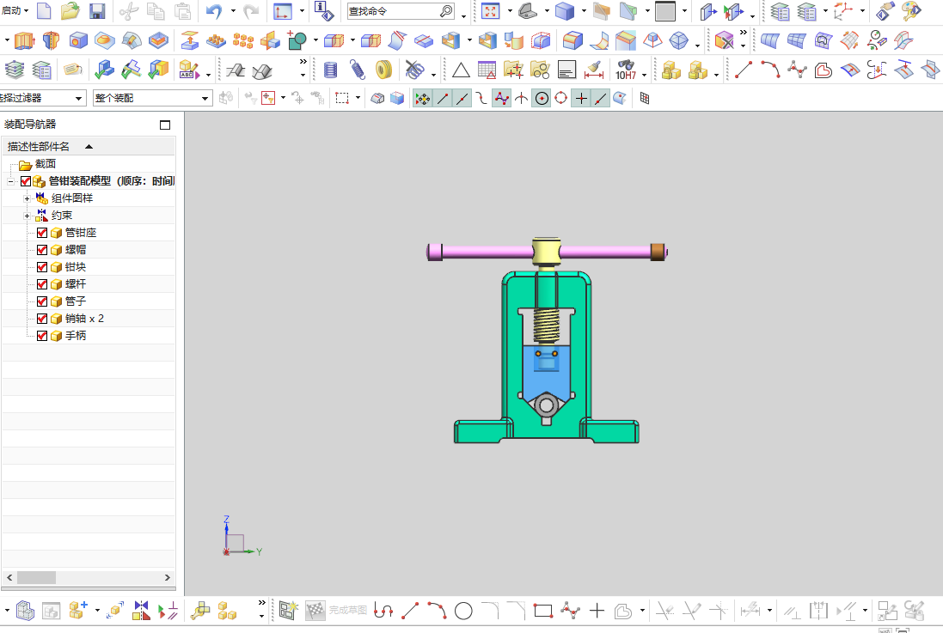Expand the 约束 tree node
The width and height of the screenshot is (943, 633).
27,216
